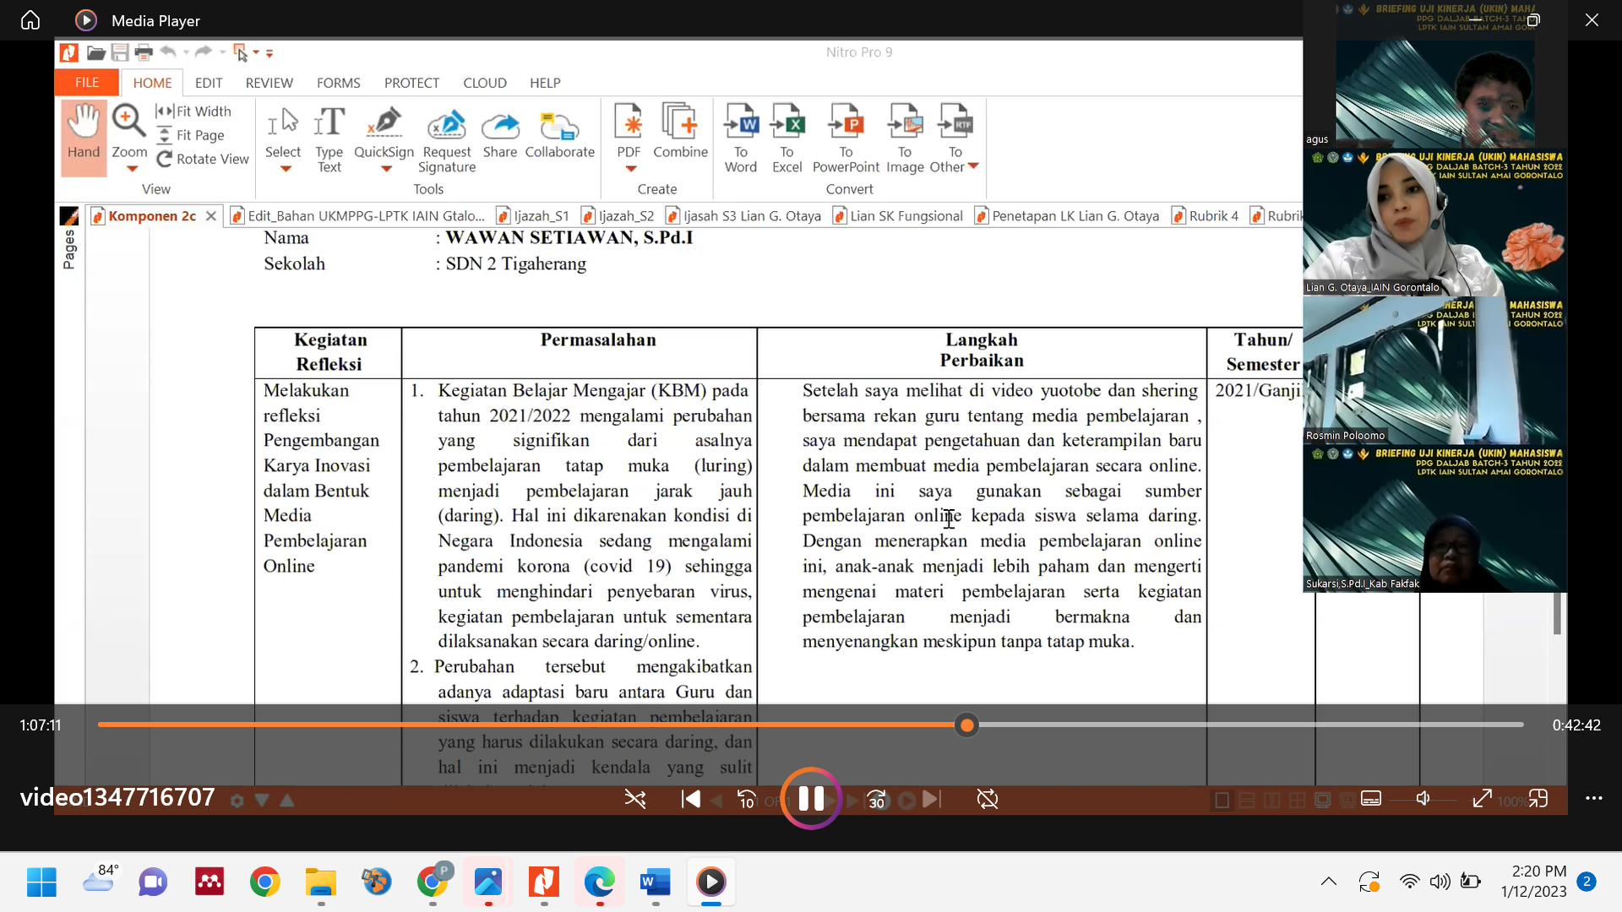Click the previous track button

pos(690,799)
